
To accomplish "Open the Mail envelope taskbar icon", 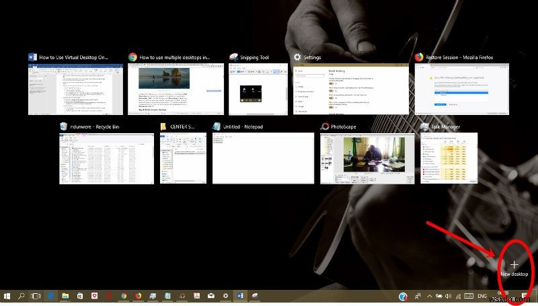I will click(x=211, y=296).
